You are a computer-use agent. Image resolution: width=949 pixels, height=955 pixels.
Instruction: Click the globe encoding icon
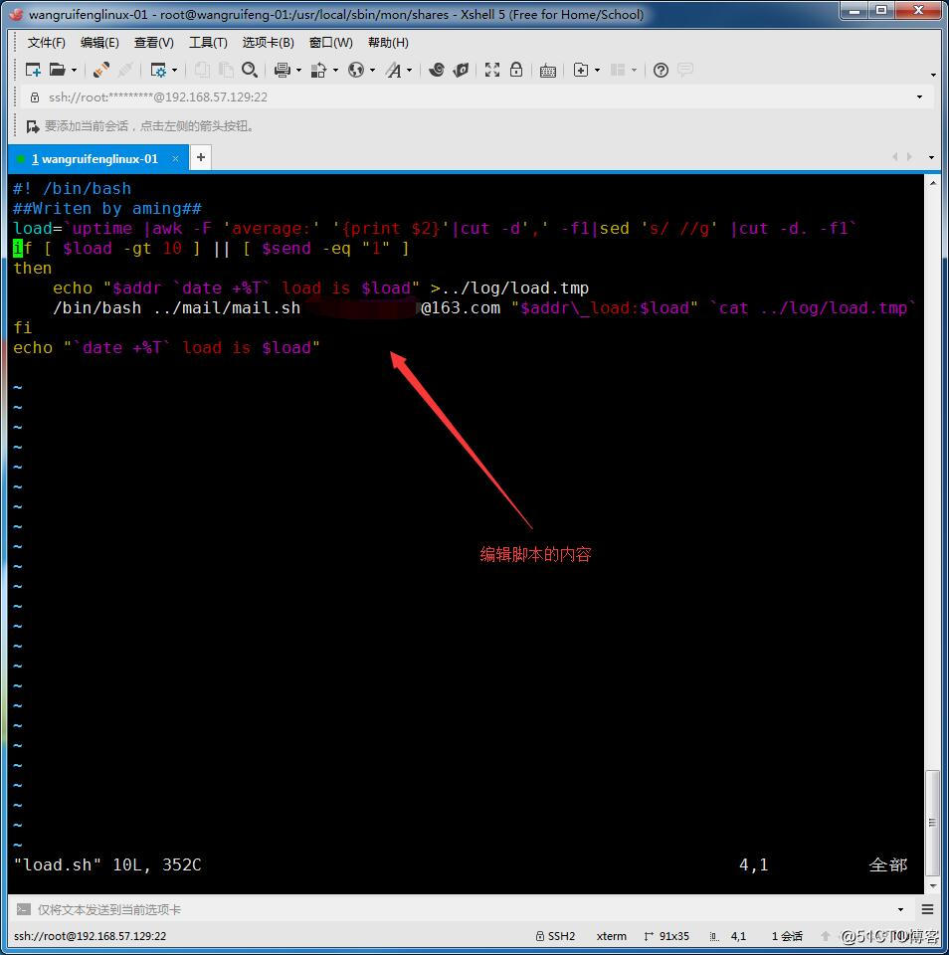(356, 70)
